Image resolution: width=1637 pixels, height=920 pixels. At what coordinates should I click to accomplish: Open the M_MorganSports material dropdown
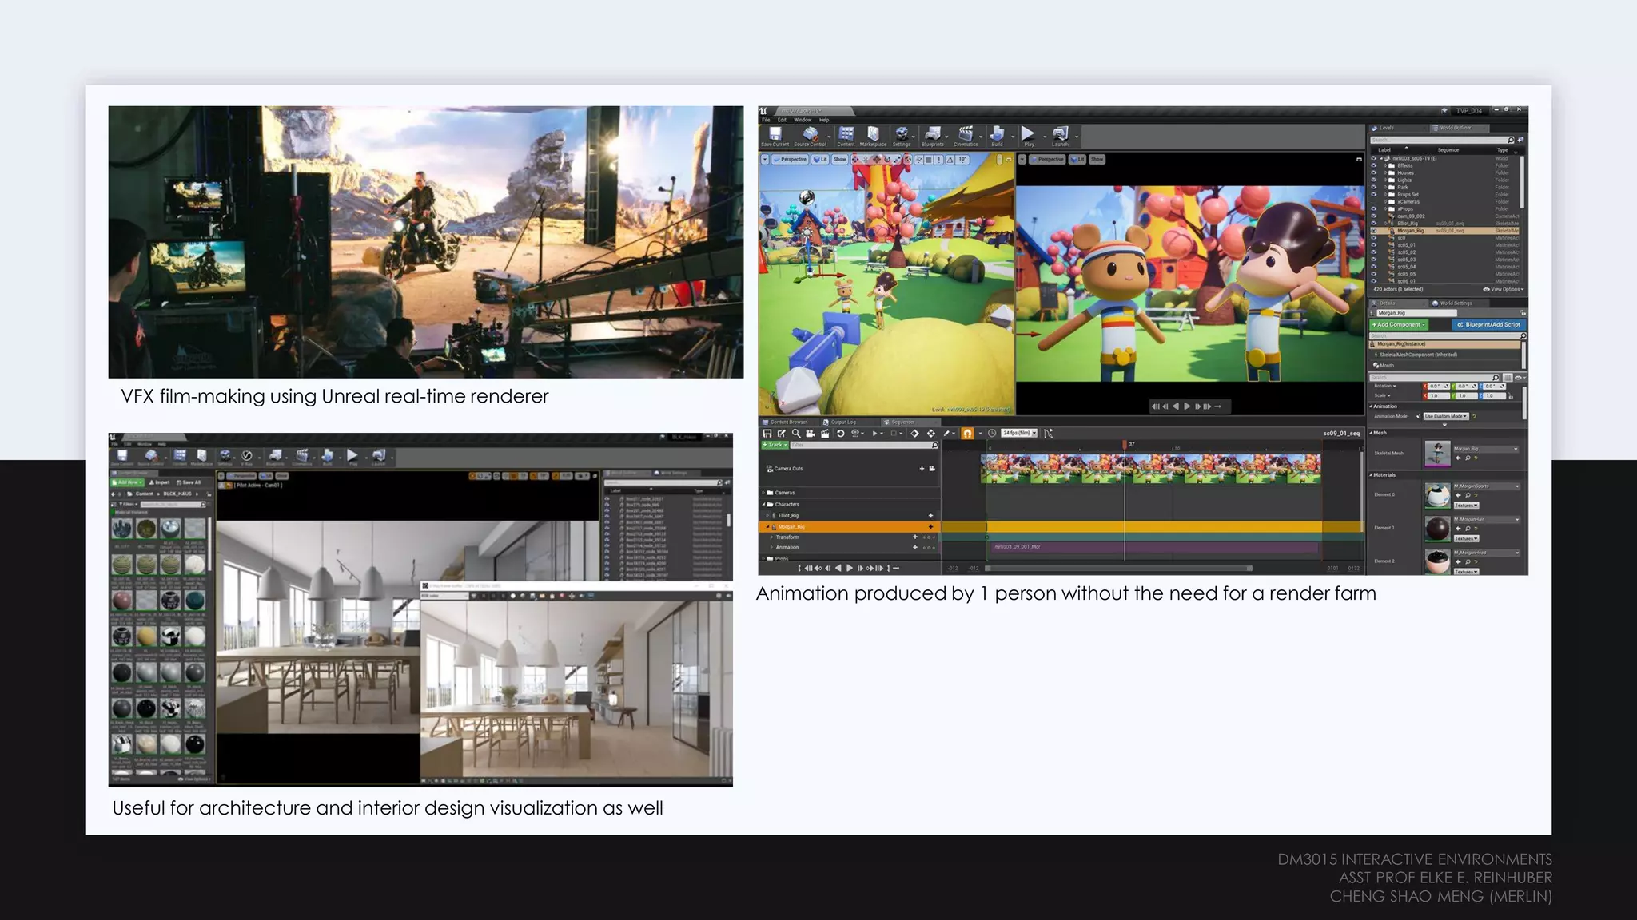point(1486,486)
